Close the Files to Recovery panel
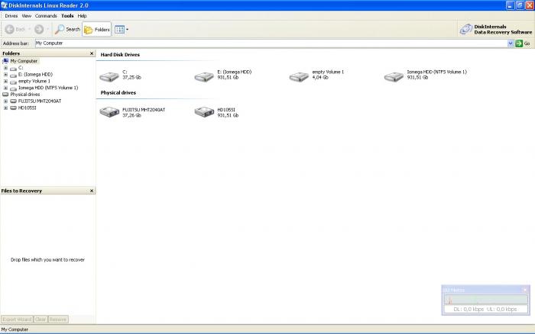The image size is (535, 334). pyautogui.click(x=92, y=191)
